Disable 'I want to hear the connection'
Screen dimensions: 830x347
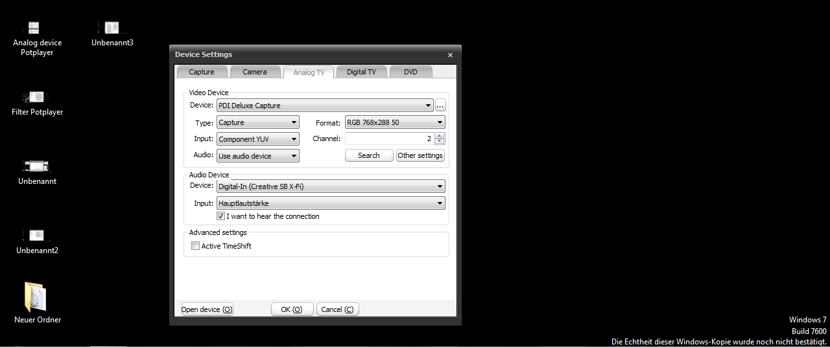(221, 216)
